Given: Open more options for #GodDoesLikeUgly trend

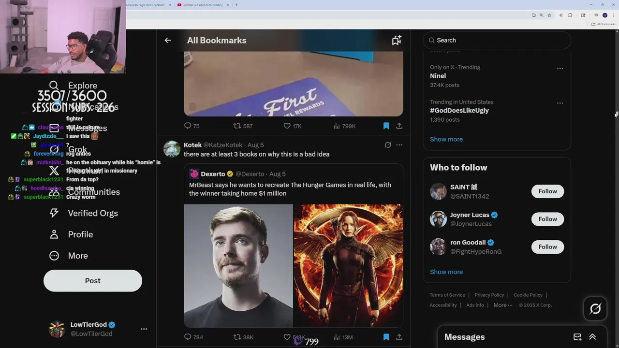Looking at the screenshot, I should pyautogui.click(x=560, y=103).
